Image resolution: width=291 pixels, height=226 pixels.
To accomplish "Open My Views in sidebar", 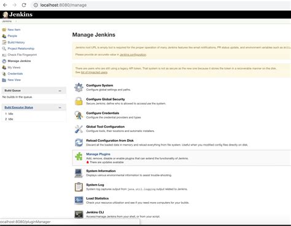I will pos(14,68).
